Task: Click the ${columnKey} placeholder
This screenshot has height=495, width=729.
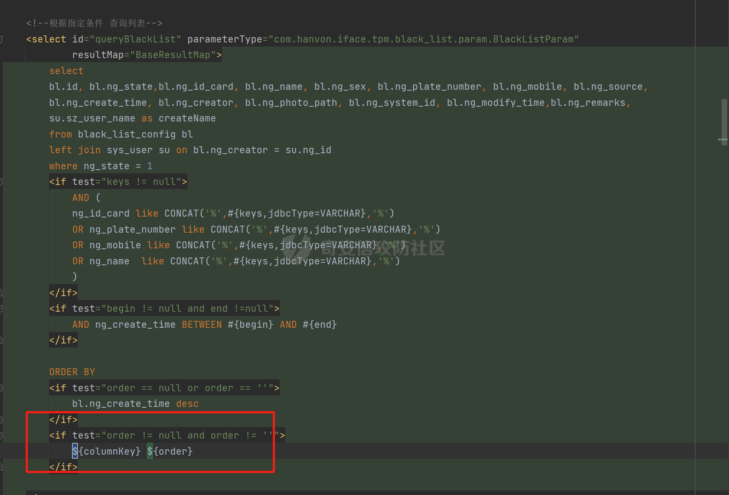Action: tap(107, 451)
